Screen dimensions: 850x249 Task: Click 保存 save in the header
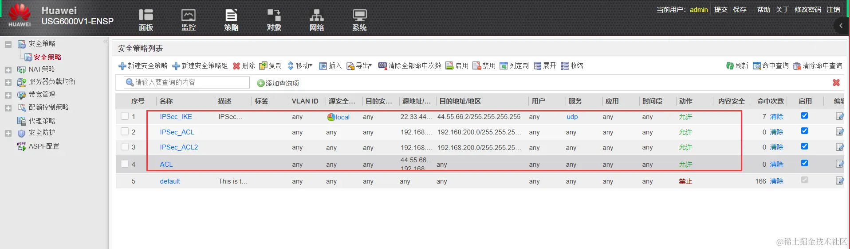coord(740,9)
